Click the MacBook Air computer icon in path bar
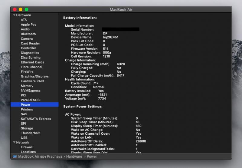Viewport: 242px width, 168px height. coord(15,156)
